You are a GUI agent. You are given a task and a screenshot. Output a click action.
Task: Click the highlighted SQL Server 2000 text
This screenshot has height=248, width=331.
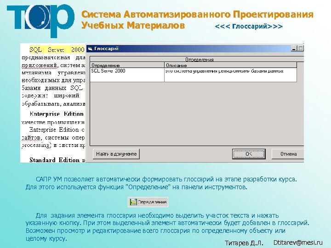pyautogui.click(x=57, y=50)
